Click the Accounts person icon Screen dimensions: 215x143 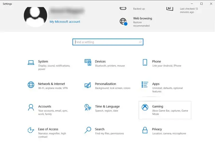(x=31, y=108)
